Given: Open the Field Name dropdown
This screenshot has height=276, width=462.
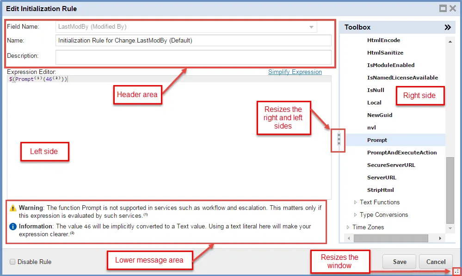Looking at the screenshot, I should [311, 27].
